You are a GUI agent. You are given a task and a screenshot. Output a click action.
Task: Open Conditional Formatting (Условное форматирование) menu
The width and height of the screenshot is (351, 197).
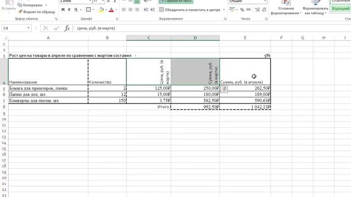point(286,8)
